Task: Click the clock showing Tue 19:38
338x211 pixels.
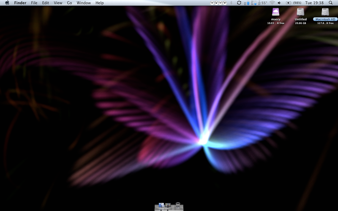Action: [x=314, y=3]
